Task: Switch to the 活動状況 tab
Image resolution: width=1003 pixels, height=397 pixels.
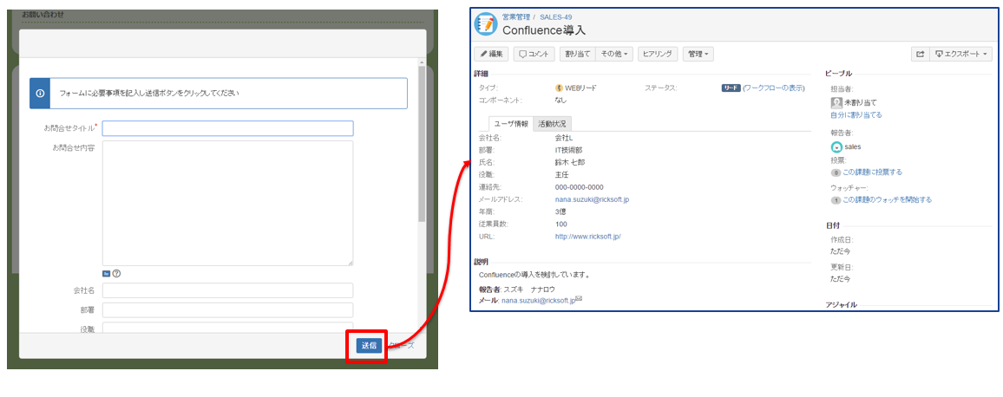Action: click(x=552, y=124)
